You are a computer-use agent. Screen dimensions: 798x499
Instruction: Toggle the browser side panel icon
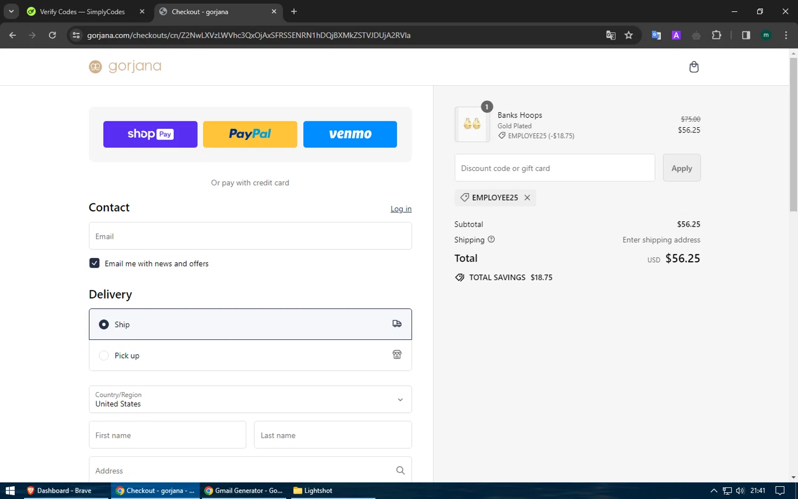746,35
